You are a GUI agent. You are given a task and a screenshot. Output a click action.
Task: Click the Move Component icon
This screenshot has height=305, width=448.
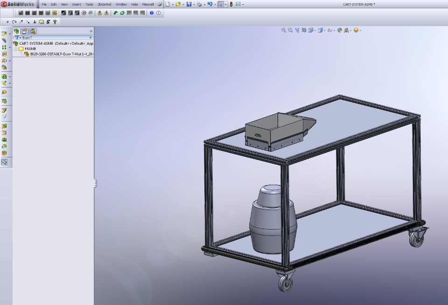click(4, 61)
